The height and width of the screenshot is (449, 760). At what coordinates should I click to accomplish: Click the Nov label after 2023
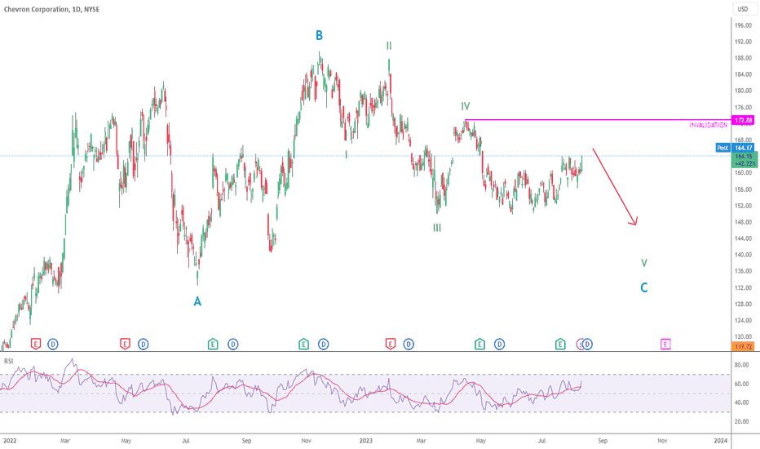662,441
